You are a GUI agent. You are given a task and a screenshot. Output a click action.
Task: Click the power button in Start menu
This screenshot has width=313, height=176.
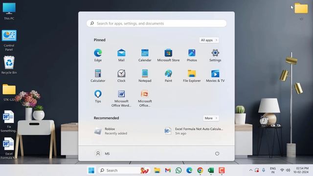[x=217, y=154]
